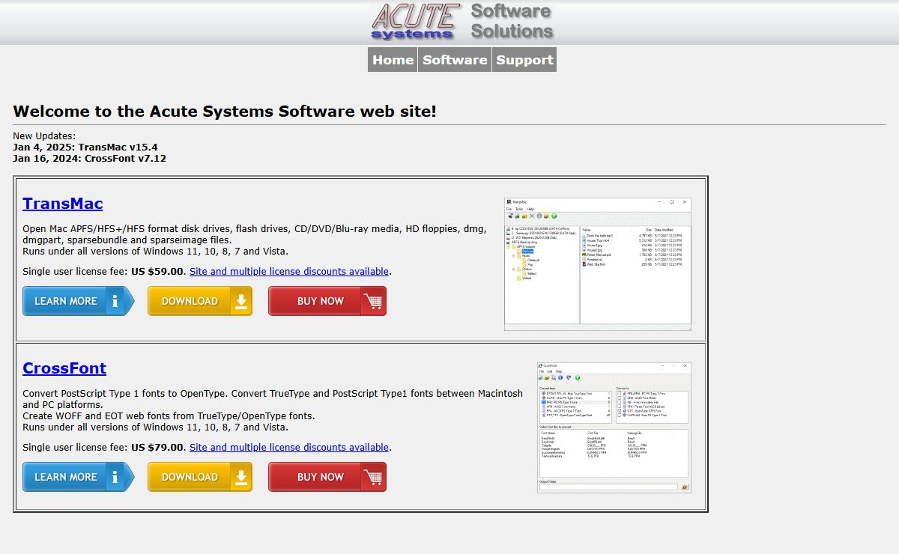Click the shopping cart icon on CrossFont Buy Now

coord(373,477)
